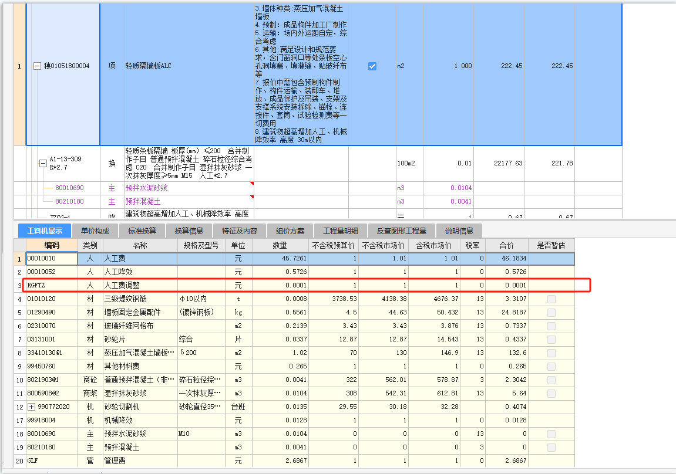Select the 墙板固定金属配件 name cell
The height and width of the screenshot is (474, 676).
pos(140,313)
